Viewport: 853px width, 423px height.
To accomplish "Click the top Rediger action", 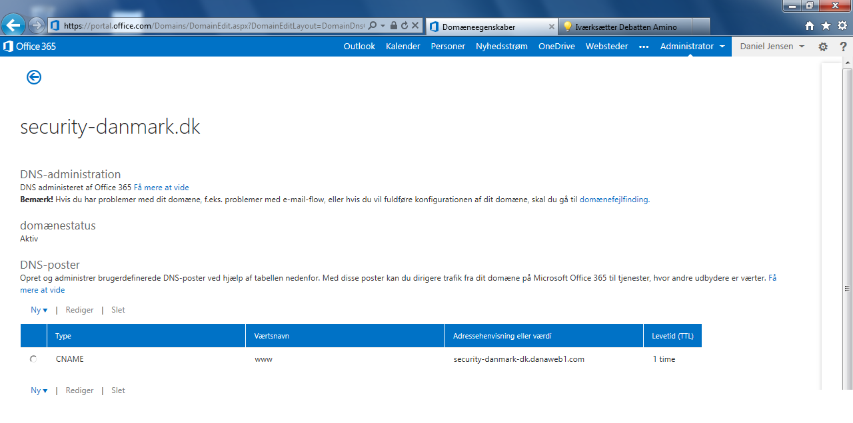I will coord(79,310).
